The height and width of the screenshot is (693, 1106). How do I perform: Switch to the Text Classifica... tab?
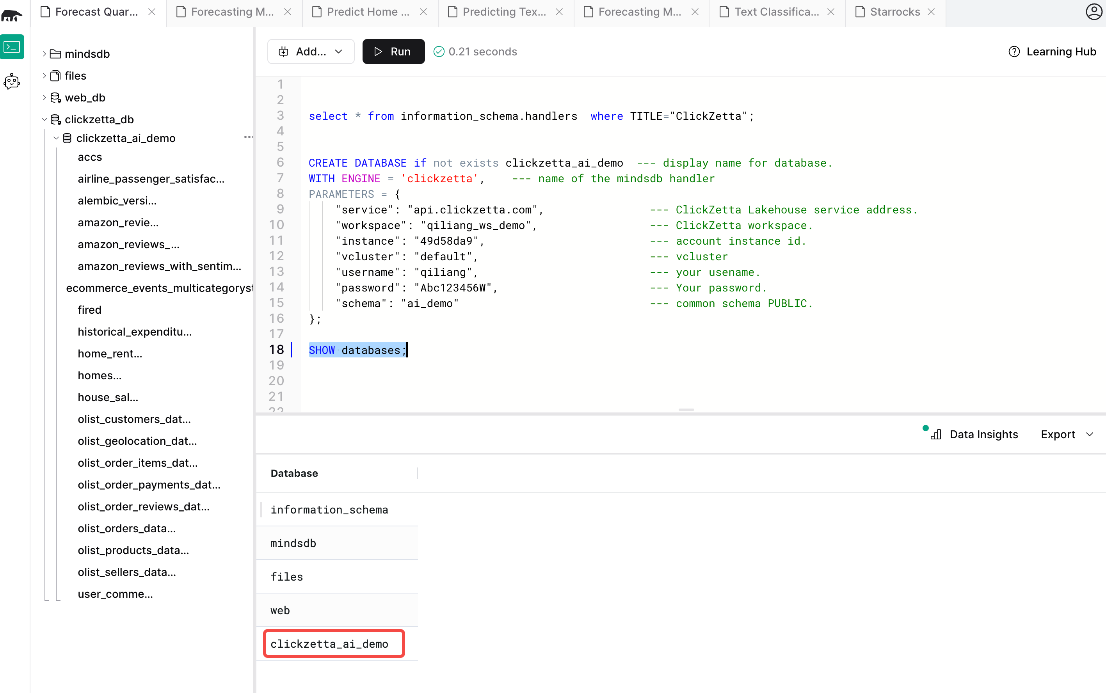coord(777,12)
